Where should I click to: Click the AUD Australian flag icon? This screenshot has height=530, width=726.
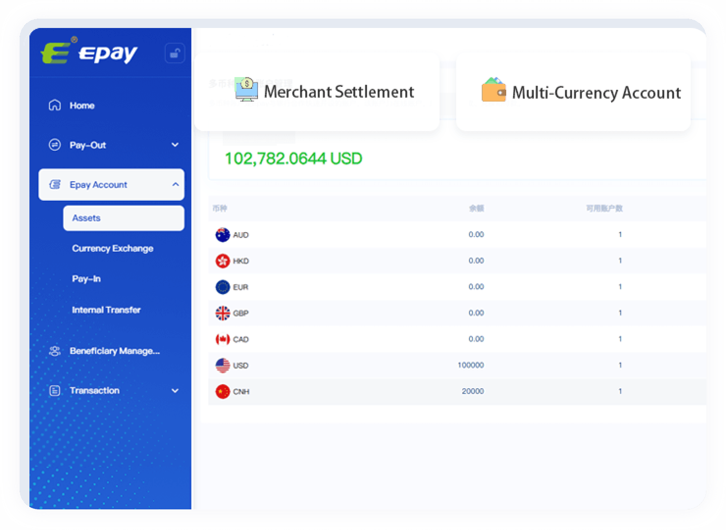tap(223, 235)
